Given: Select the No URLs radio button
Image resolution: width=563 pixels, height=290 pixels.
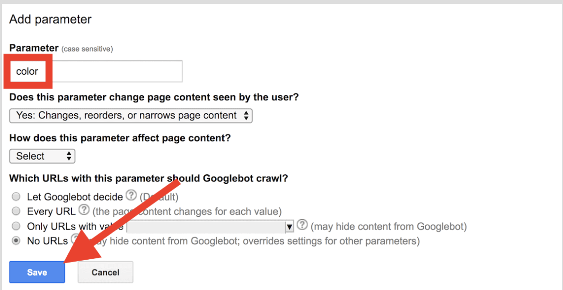Looking at the screenshot, I should tap(16, 241).
